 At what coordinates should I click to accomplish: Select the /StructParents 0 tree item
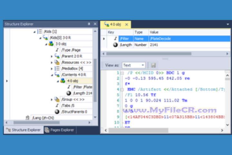coord(74,112)
